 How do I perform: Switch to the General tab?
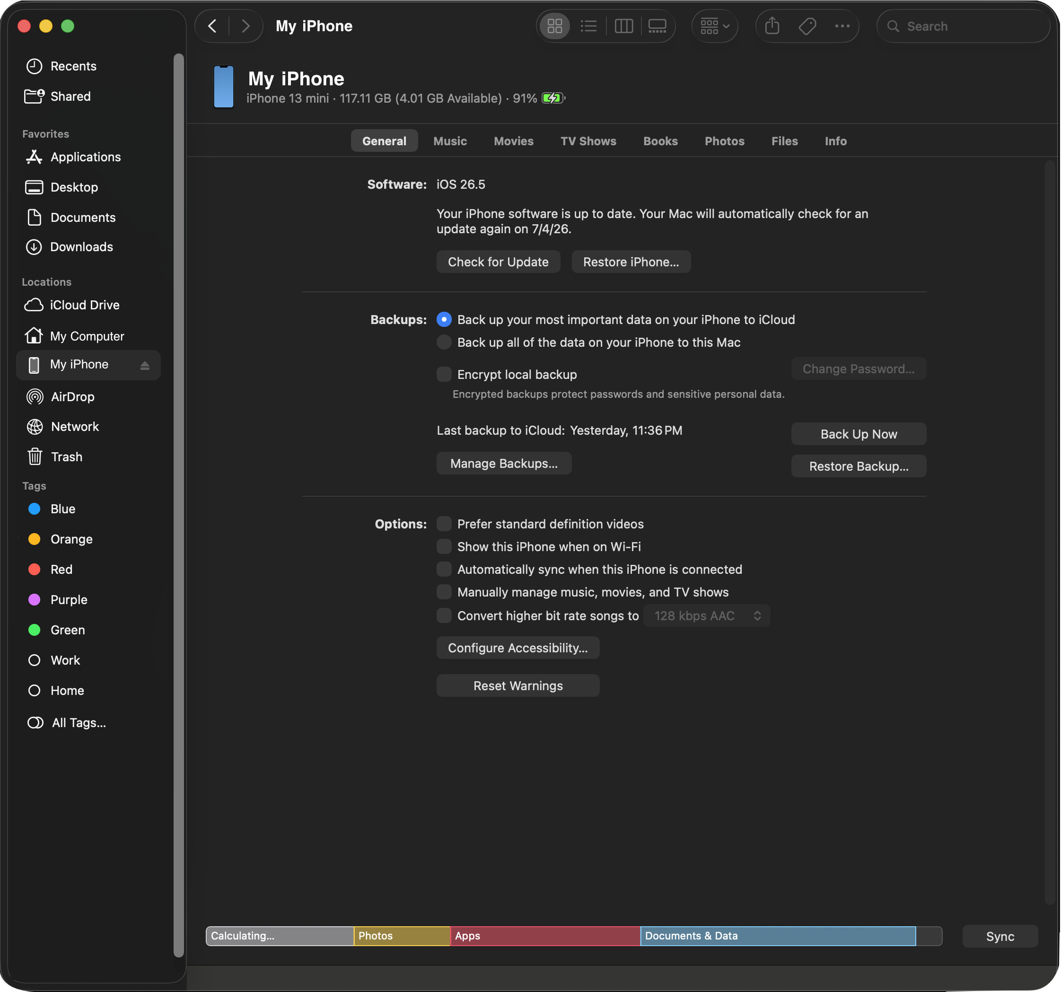(x=384, y=141)
